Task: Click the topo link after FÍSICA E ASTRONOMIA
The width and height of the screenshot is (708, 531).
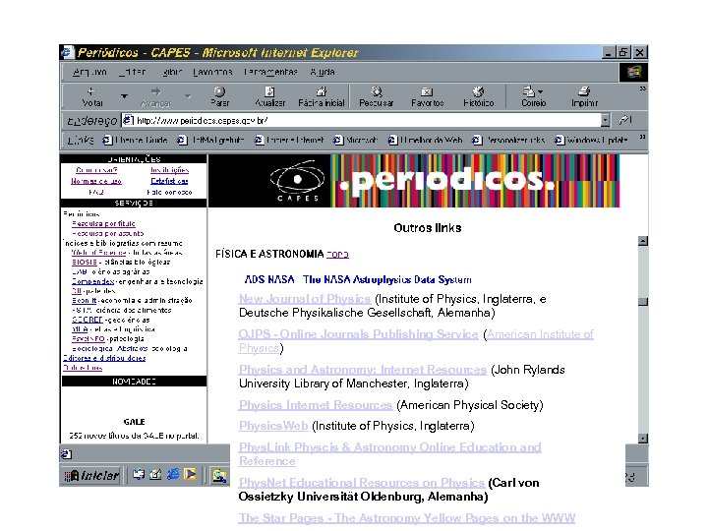Action: pyautogui.click(x=337, y=255)
